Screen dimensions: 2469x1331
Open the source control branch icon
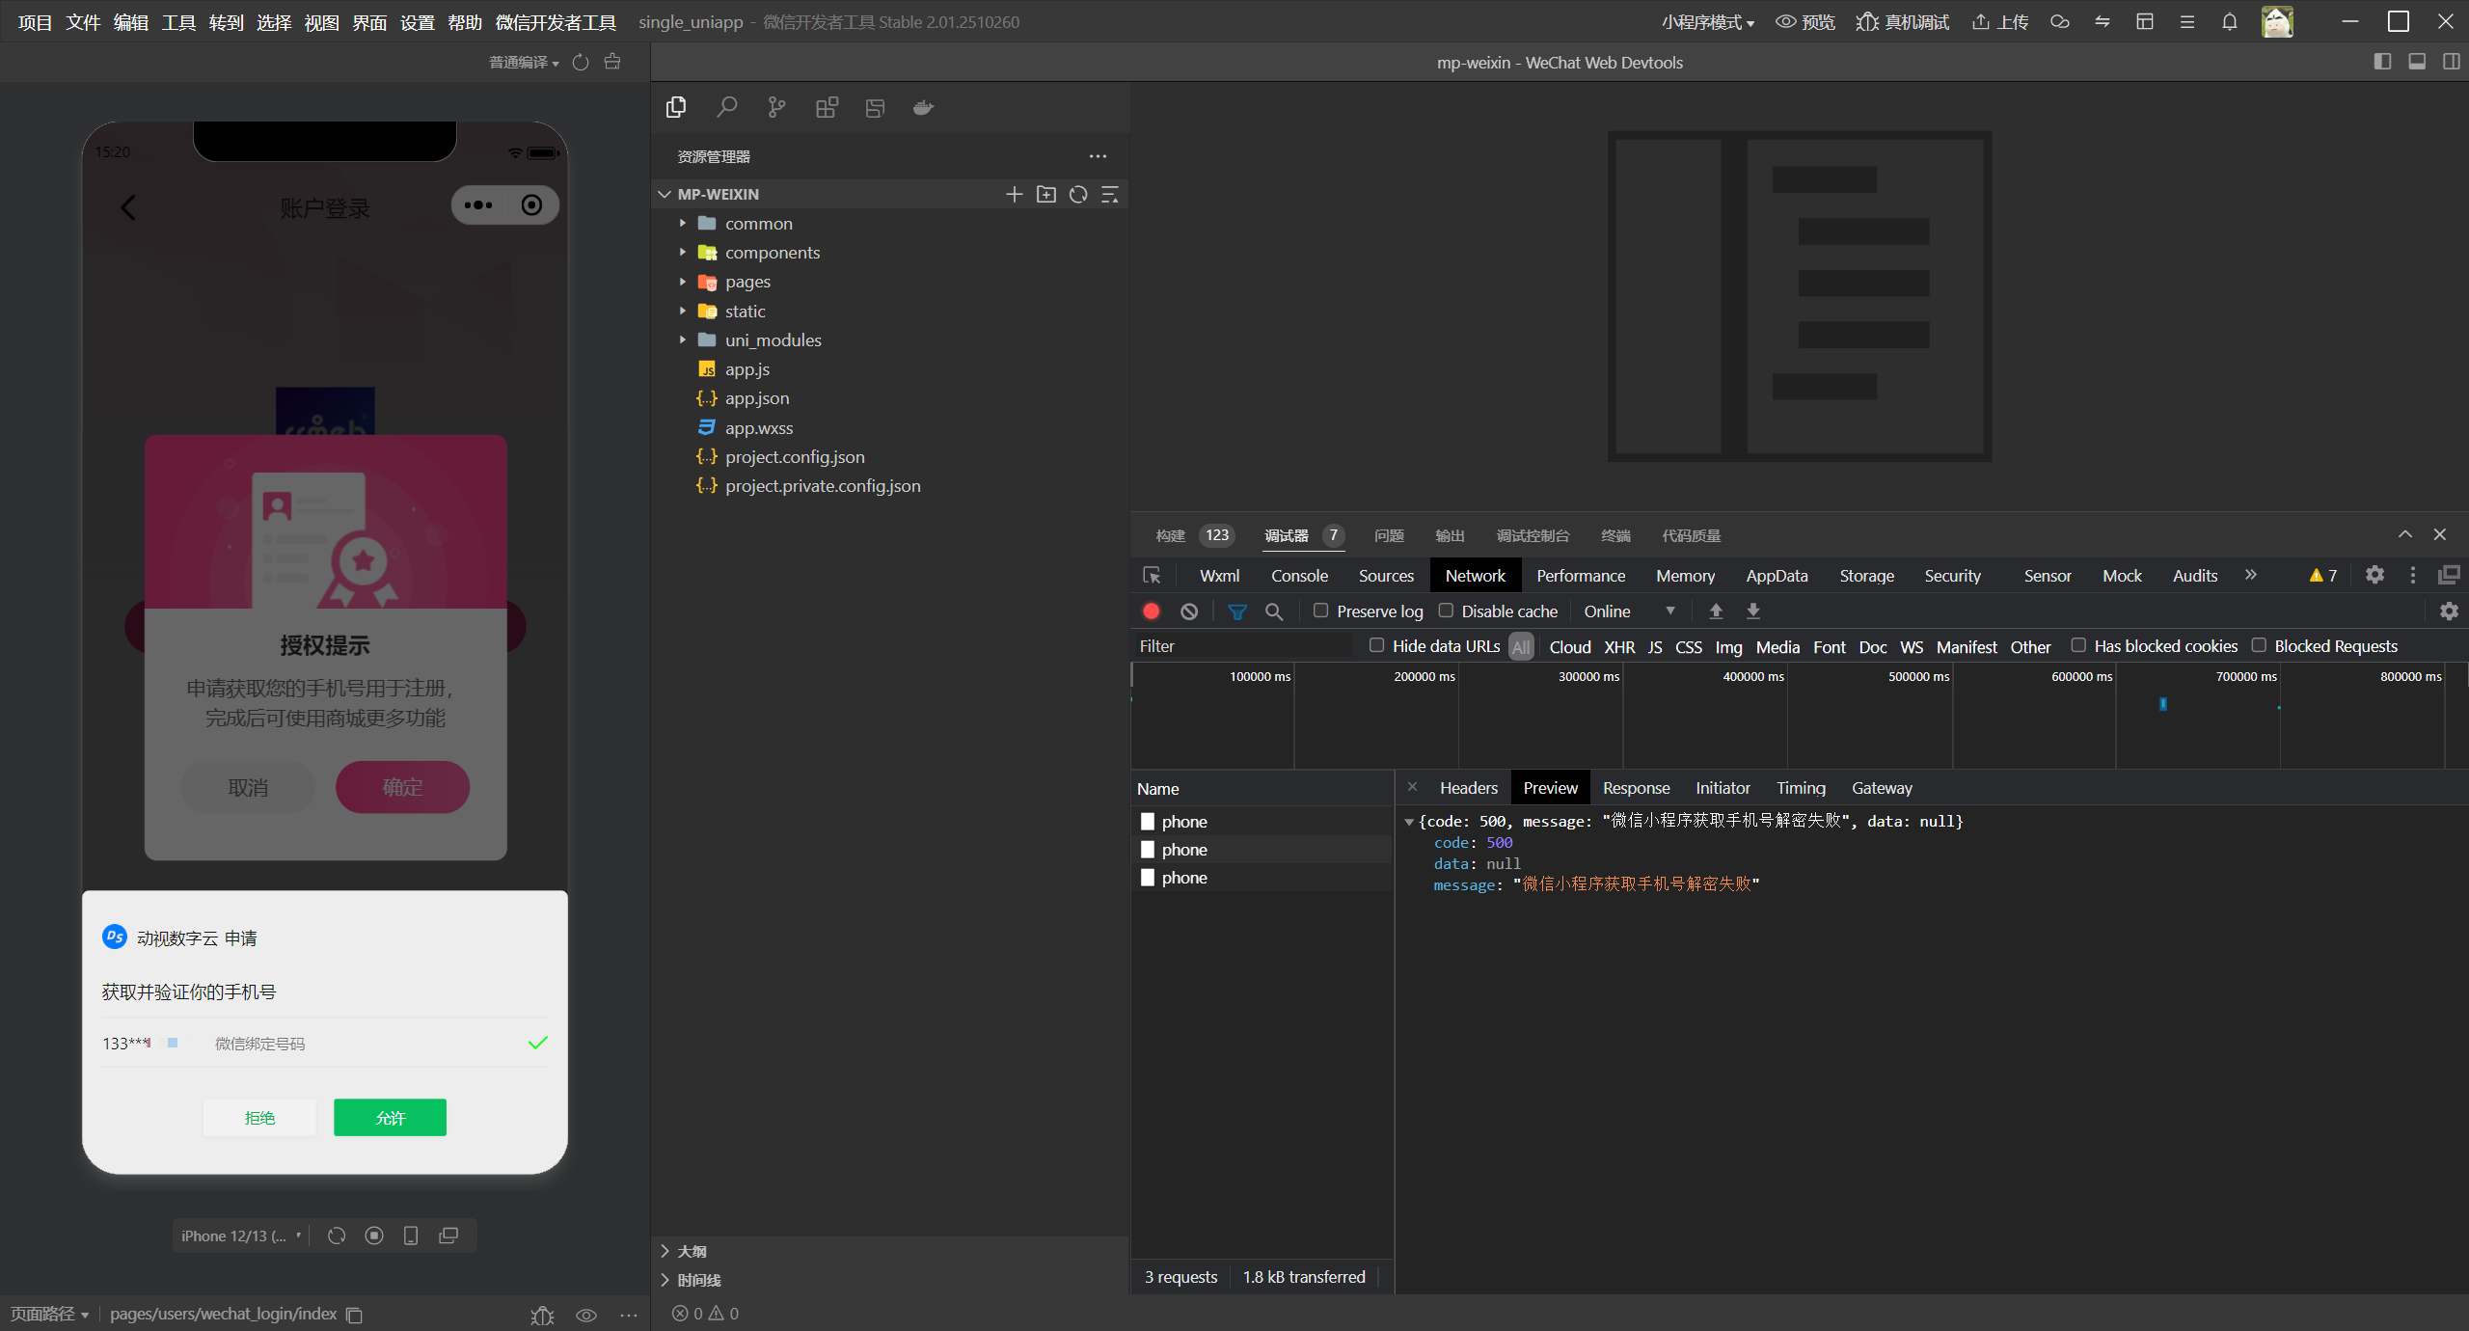776,107
